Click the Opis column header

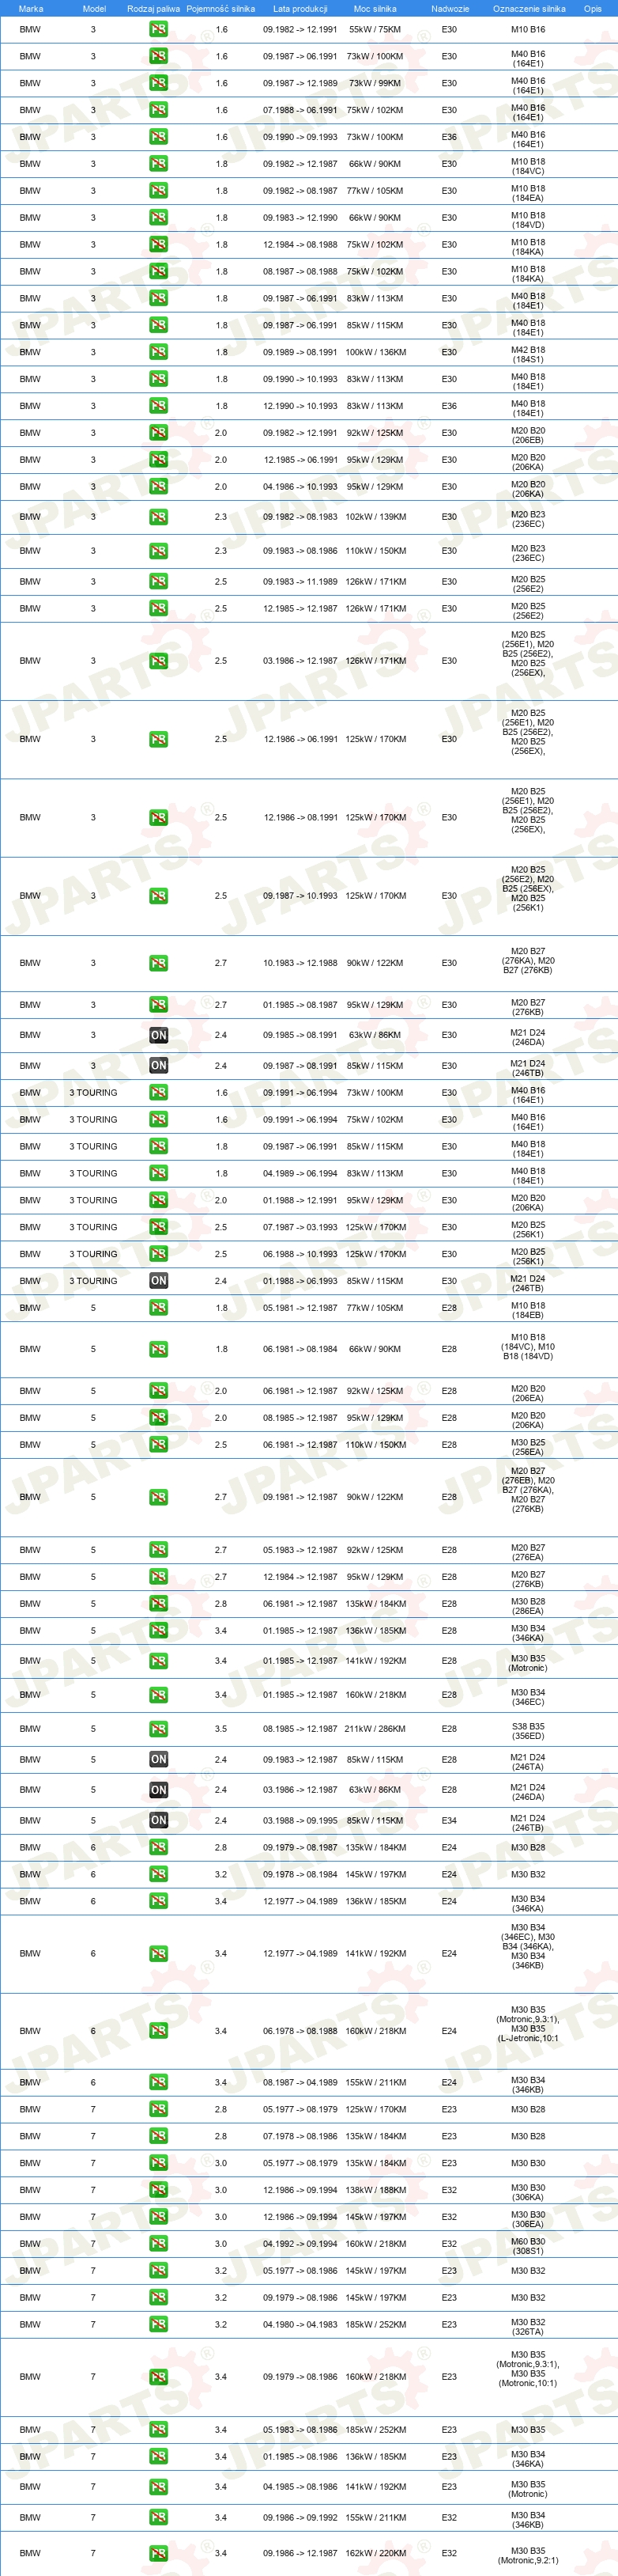pos(593,9)
